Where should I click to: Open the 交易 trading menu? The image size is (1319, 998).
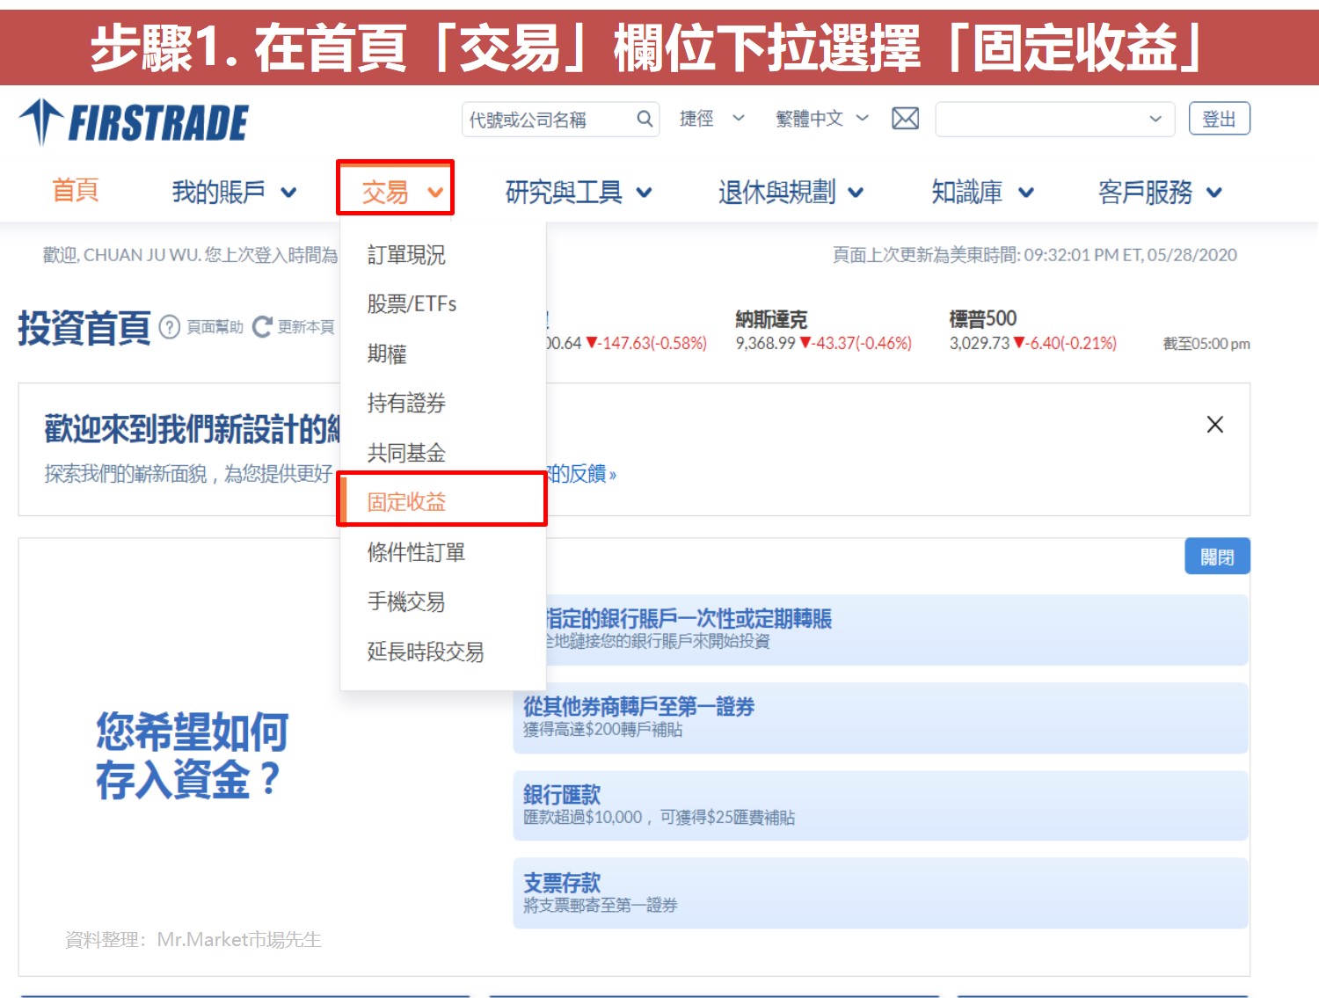pyautogui.click(x=396, y=187)
